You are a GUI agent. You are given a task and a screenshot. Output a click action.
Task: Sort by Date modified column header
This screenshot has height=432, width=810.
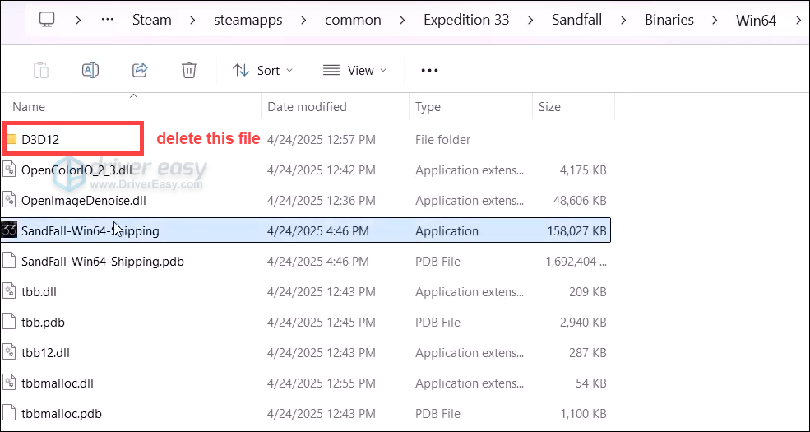307,107
